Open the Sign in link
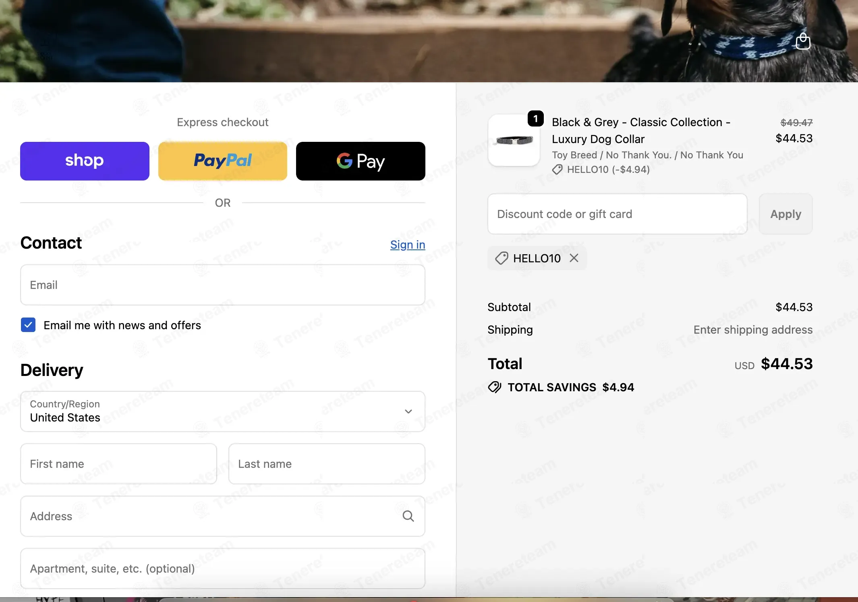Image resolution: width=858 pixels, height=602 pixels. 408,245
